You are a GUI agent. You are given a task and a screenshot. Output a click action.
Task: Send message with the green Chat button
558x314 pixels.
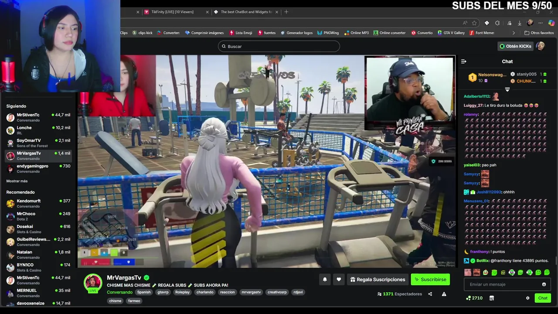(x=543, y=298)
